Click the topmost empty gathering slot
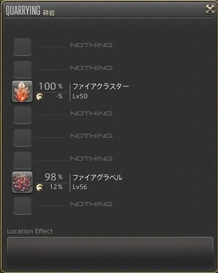Viewport: 218px width, 273px height. (22, 47)
